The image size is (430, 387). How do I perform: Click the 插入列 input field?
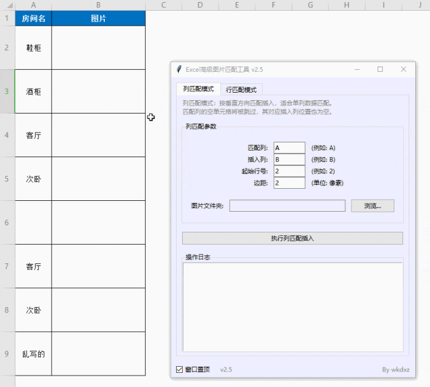290,160
